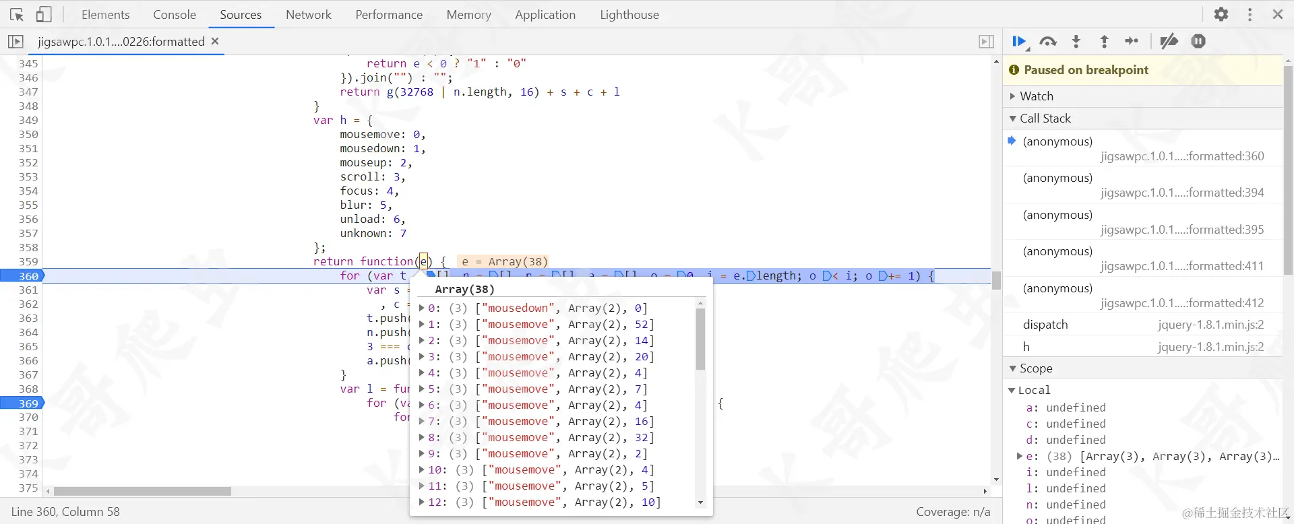Select call stack frame at formatted:360
1294x524 pixels.
[1143, 148]
